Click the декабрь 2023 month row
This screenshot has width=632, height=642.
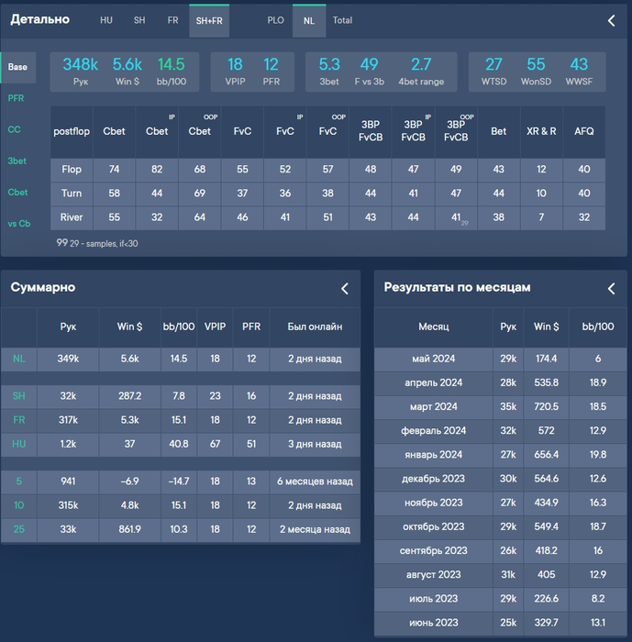point(501,479)
